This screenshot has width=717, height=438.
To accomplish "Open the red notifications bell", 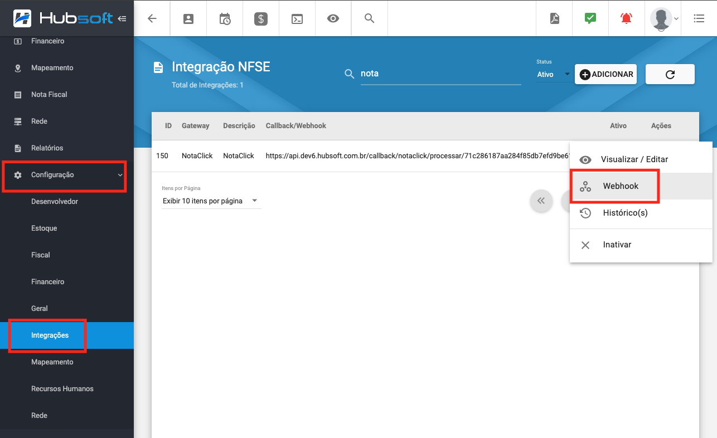I will coord(626,18).
